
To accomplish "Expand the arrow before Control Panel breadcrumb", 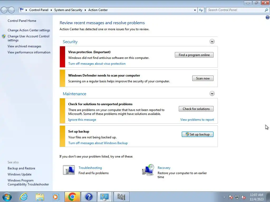I will coord(26,10).
